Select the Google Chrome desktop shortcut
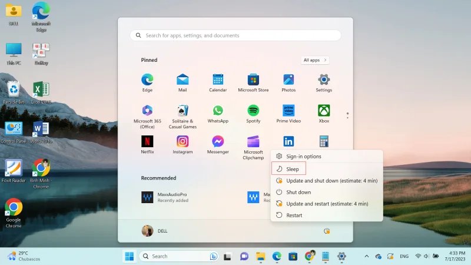 pos(14,213)
